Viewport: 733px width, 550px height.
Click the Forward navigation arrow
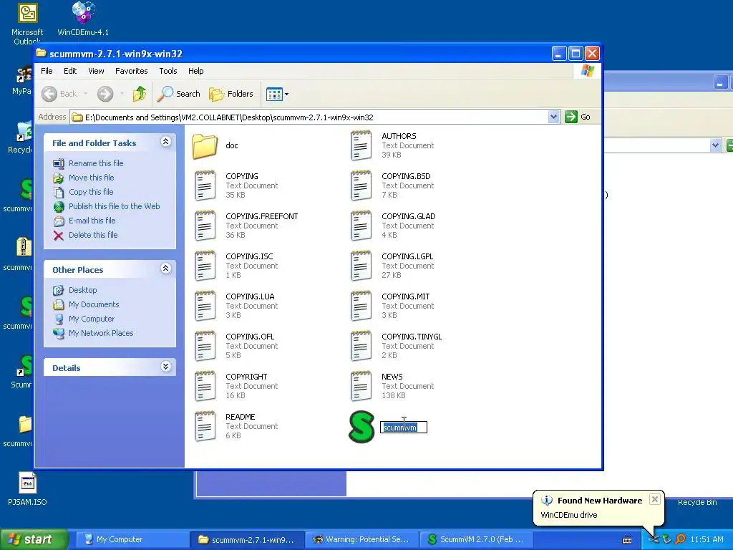click(x=105, y=94)
